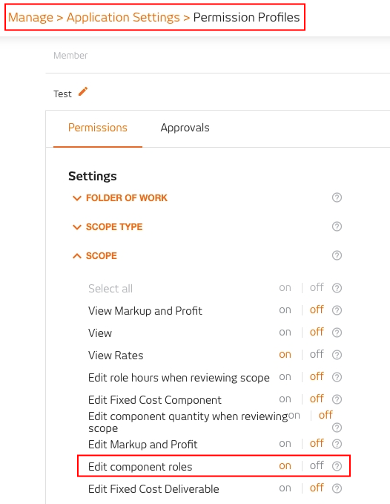390x504 pixels.
Task: Open help icon for Scope Type section
Action: 337,226
